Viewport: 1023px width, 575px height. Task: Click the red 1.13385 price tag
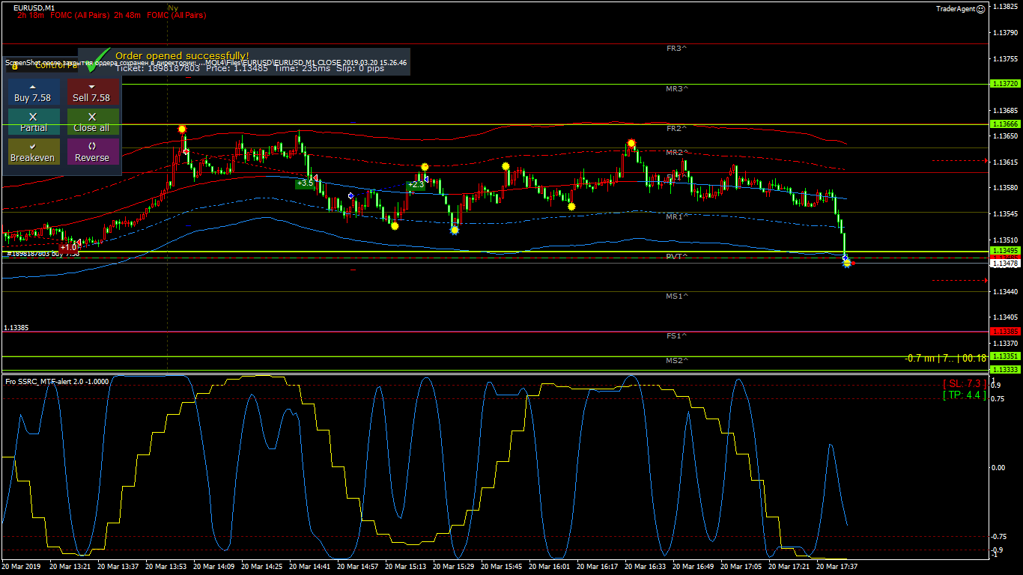(1004, 331)
